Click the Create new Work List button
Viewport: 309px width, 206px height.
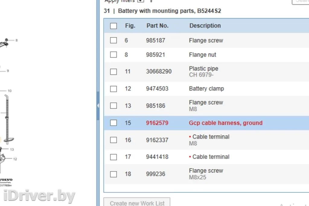(137, 203)
